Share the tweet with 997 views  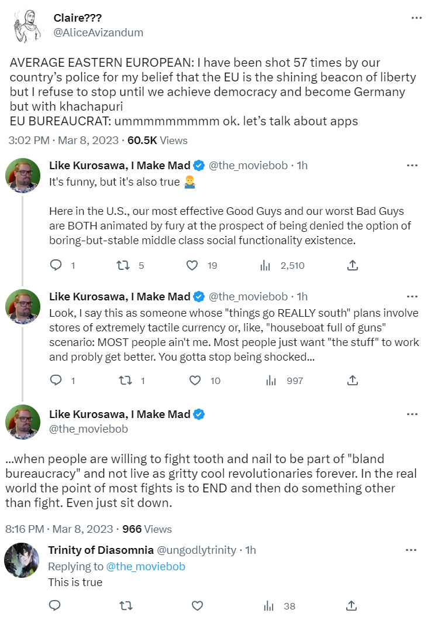point(352,381)
